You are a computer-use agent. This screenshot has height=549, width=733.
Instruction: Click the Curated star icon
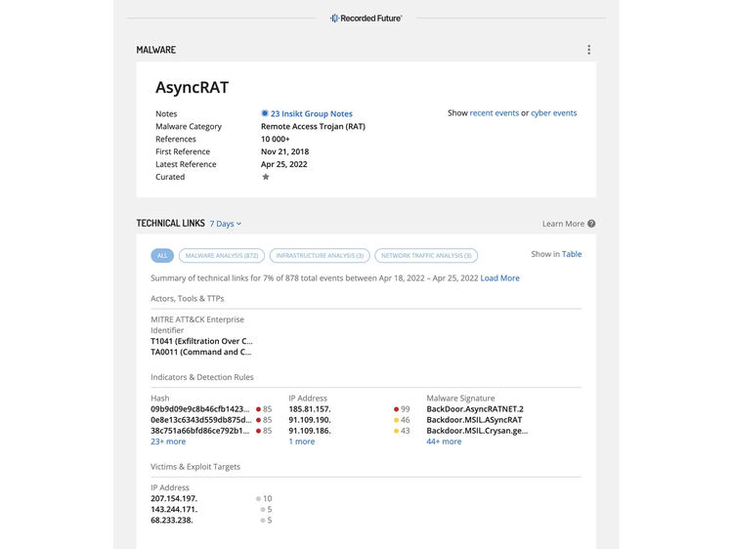tap(265, 177)
